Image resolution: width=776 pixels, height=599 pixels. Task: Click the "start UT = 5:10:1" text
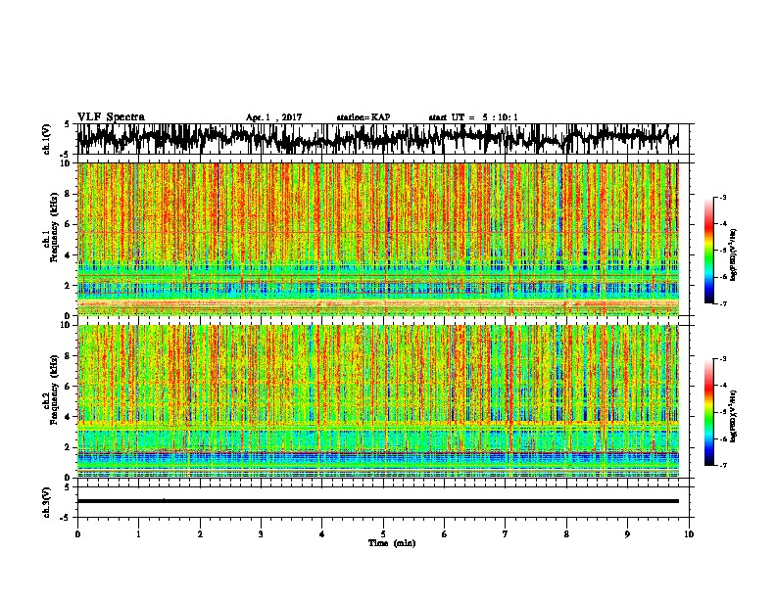(x=473, y=117)
